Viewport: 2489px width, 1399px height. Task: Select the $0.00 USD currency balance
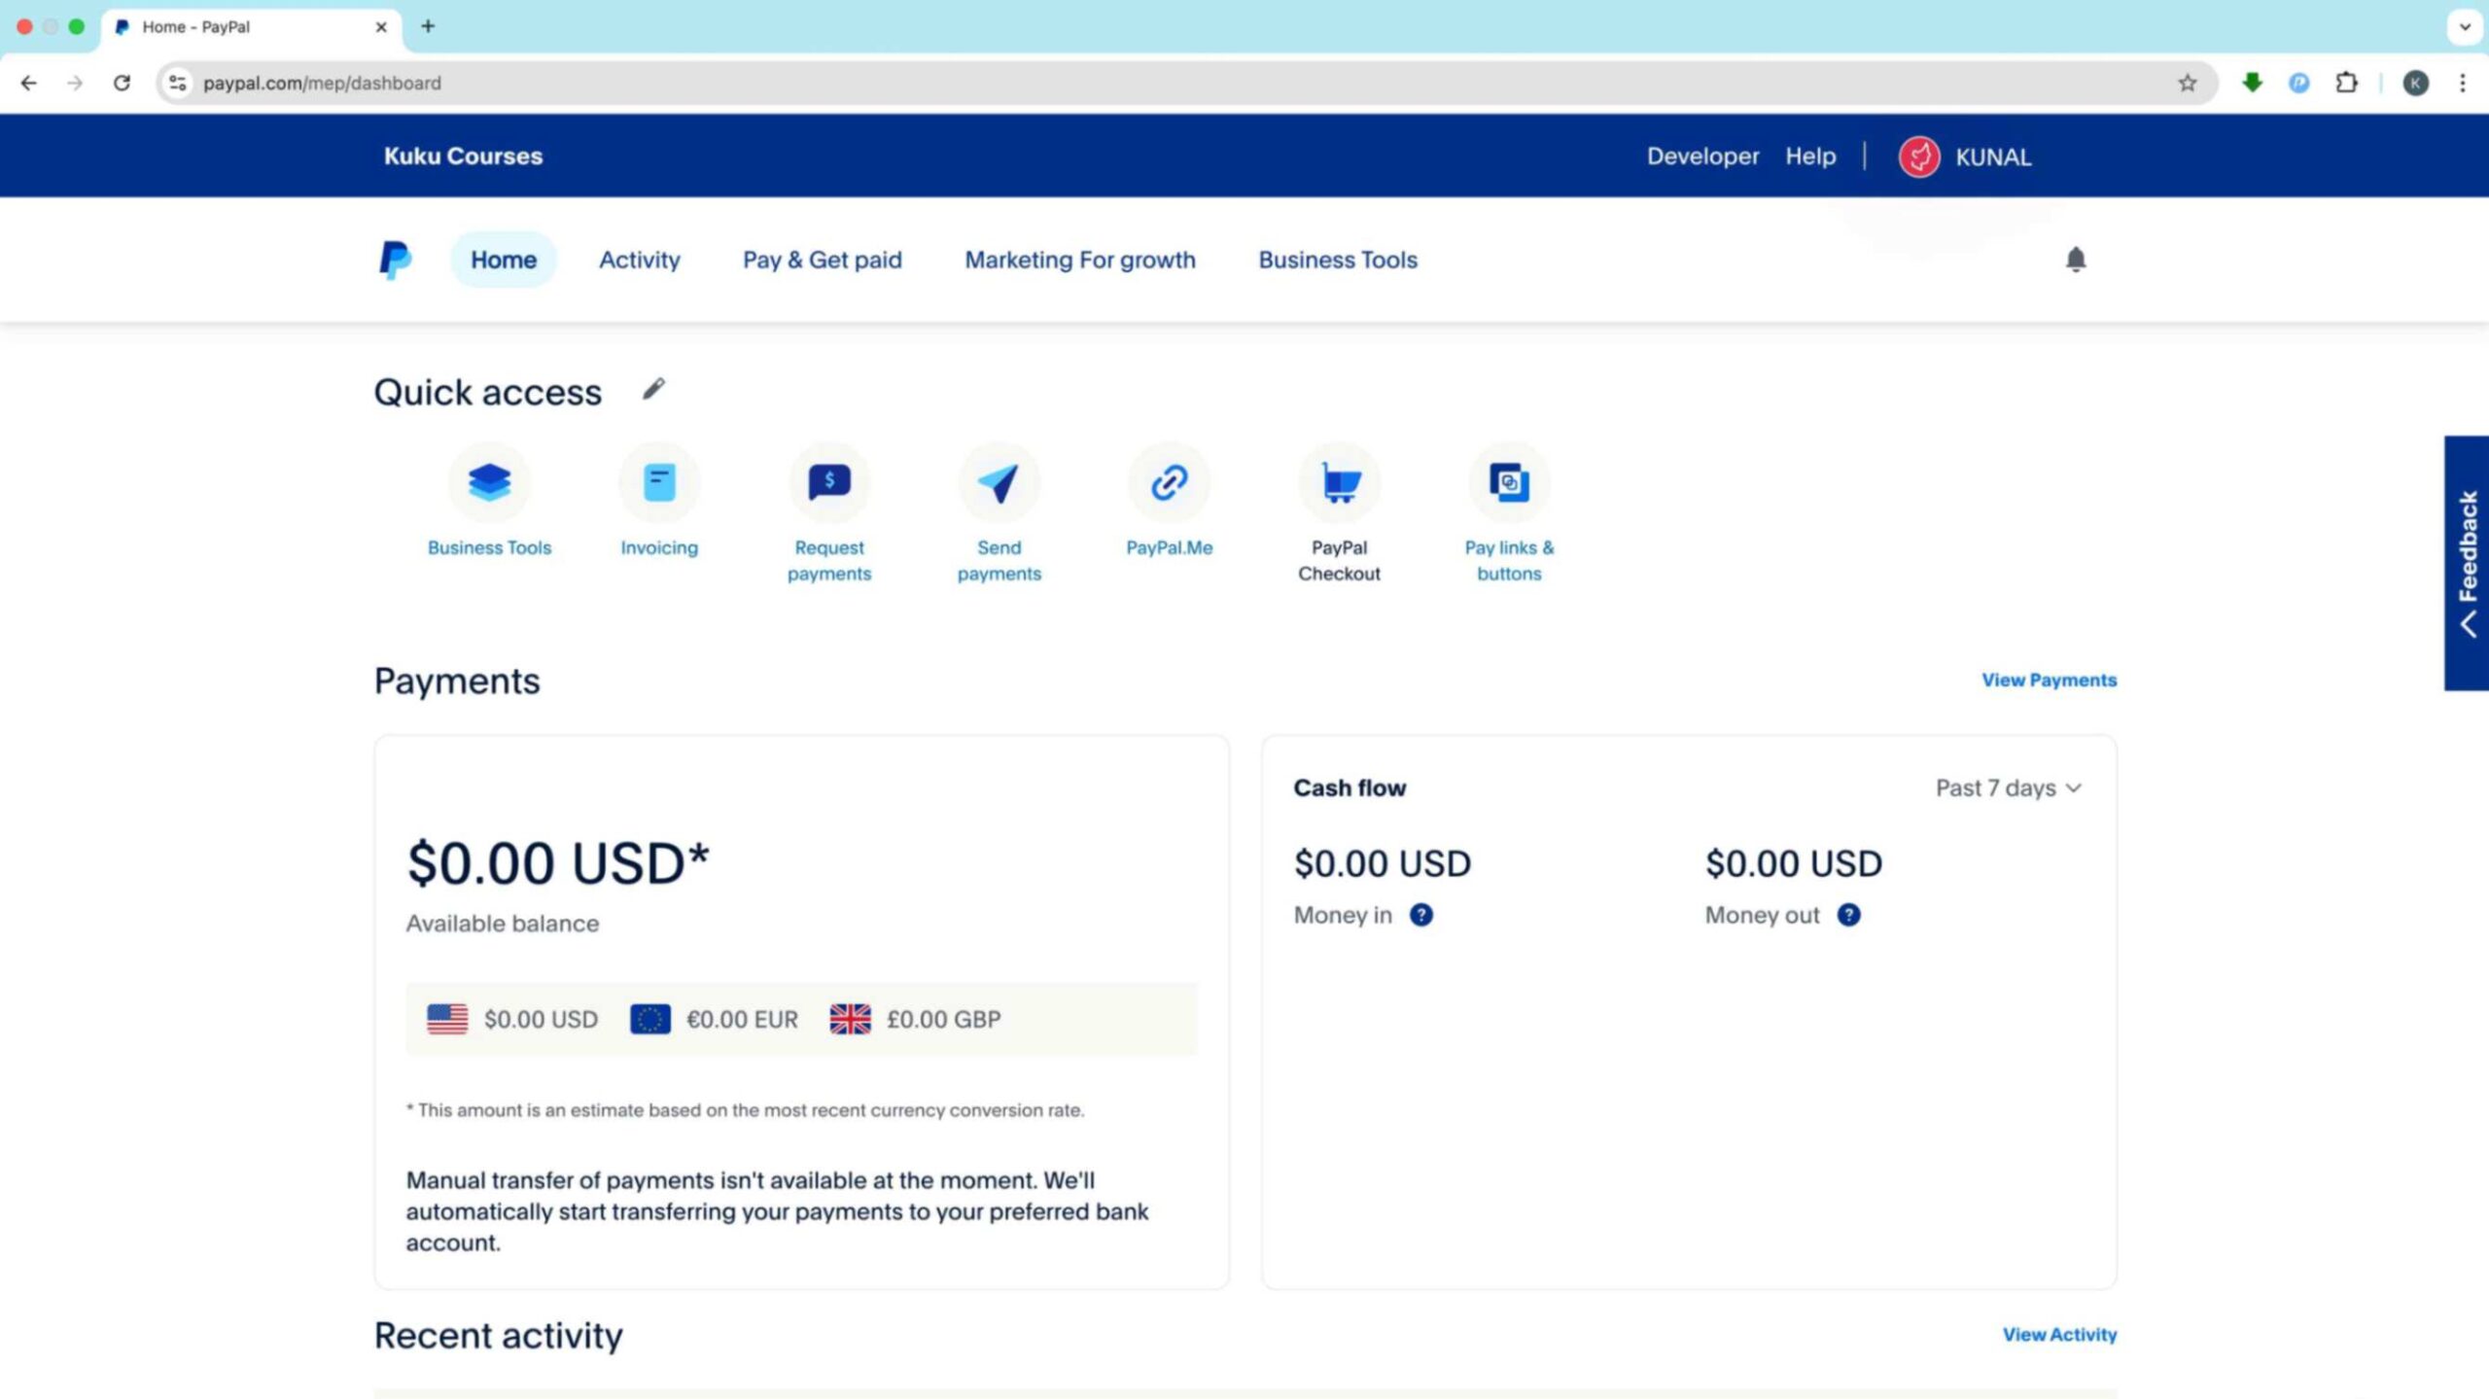(x=512, y=1019)
